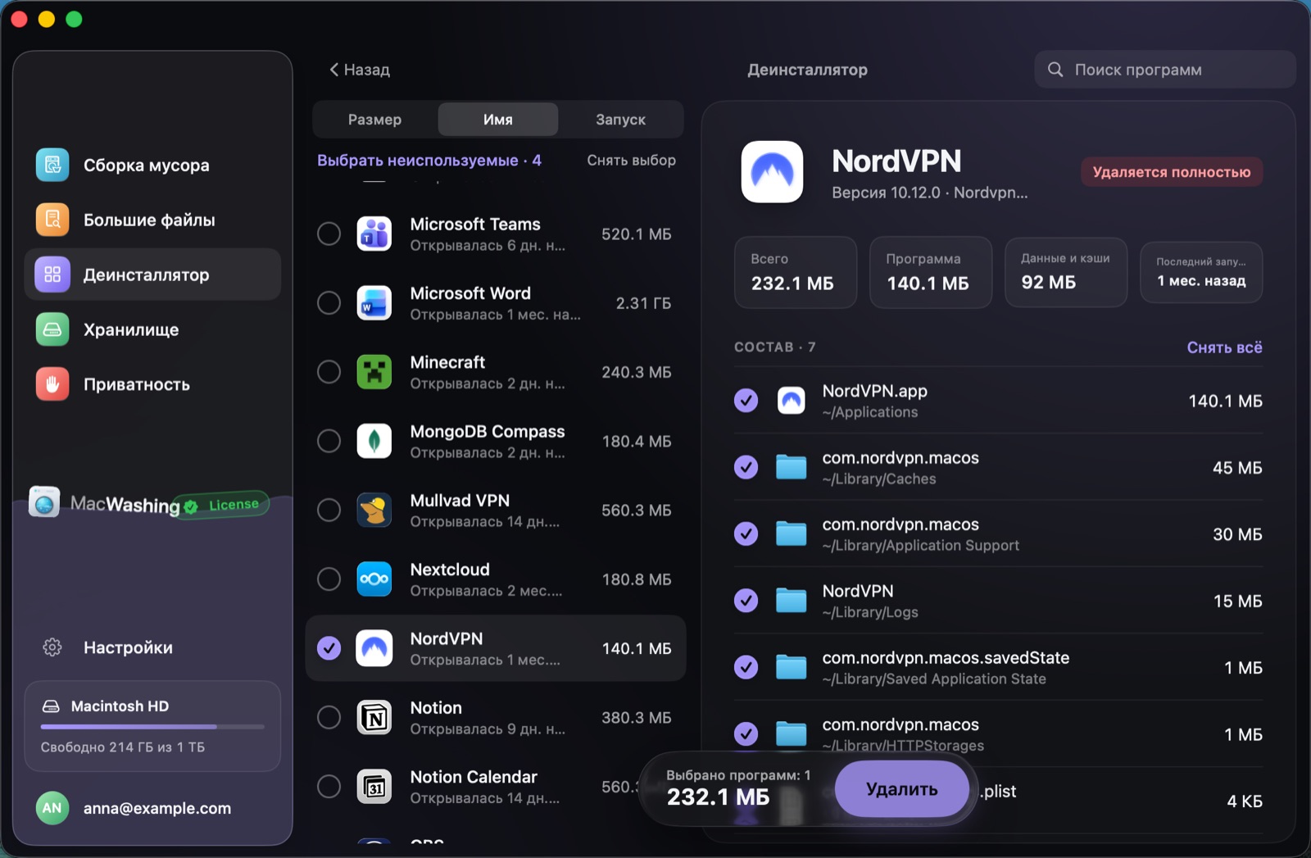Open Настройки gear icon
Screen dimensions: 1311x858
tap(52, 647)
